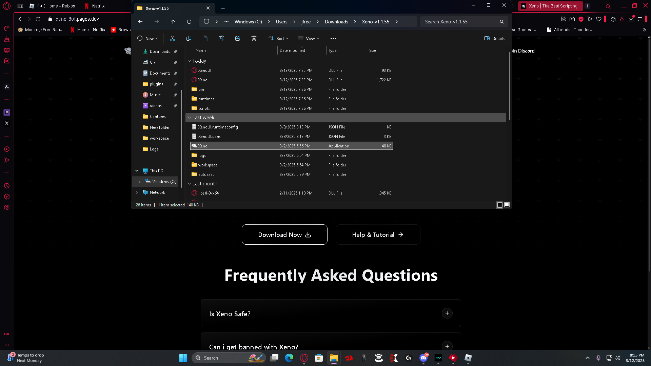The height and width of the screenshot is (366, 651).
Task: Expand the Windows (C:) tree node
Action: [139, 182]
